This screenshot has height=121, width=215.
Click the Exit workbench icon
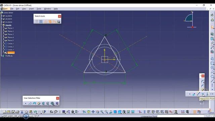(x=212, y=20)
